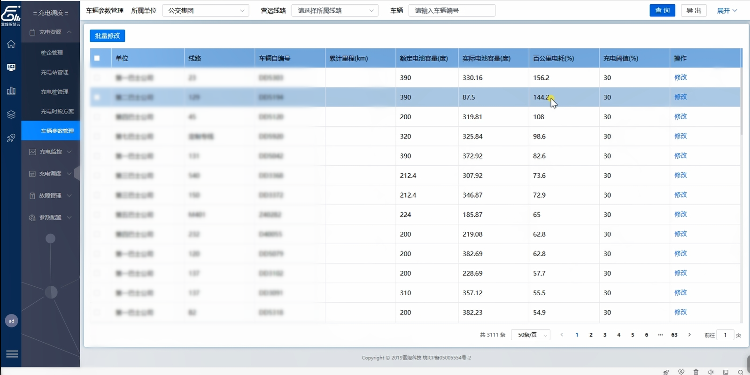The image size is (750, 375).
Task: Click the speaker sound icon in bottom bar
Action: tap(711, 372)
